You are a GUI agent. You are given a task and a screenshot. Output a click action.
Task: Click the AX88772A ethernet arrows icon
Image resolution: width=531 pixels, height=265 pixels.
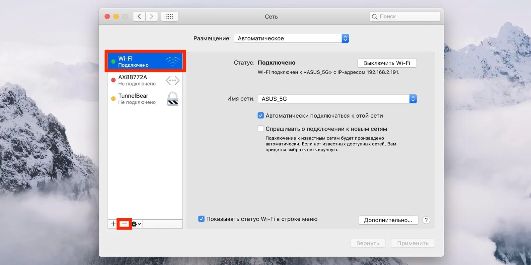tap(173, 80)
